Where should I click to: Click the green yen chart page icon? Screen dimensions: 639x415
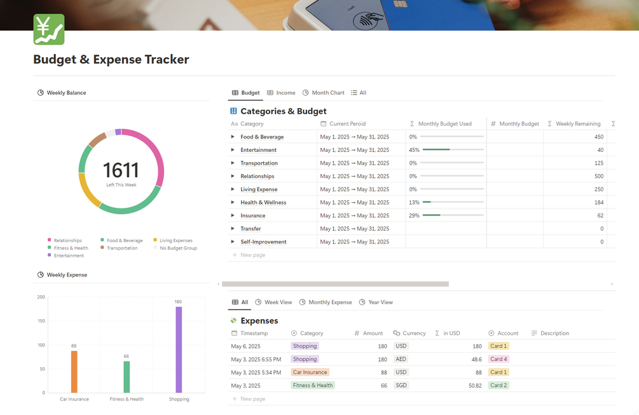[x=49, y=29]
